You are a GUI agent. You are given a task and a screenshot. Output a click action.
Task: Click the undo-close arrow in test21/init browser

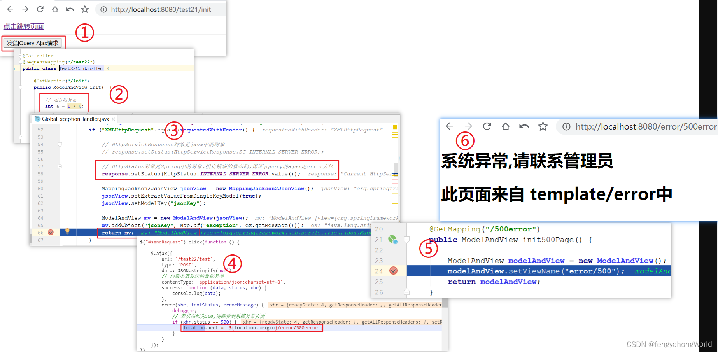[x=70, y=9]
